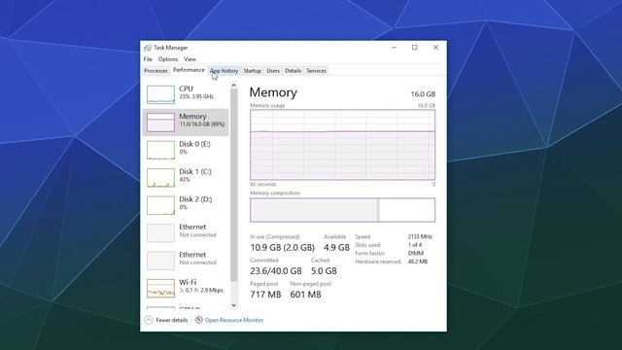Open the File menu
Image resolution: width=622 pixels, height=350 pixels.
(x=148, y=59)
